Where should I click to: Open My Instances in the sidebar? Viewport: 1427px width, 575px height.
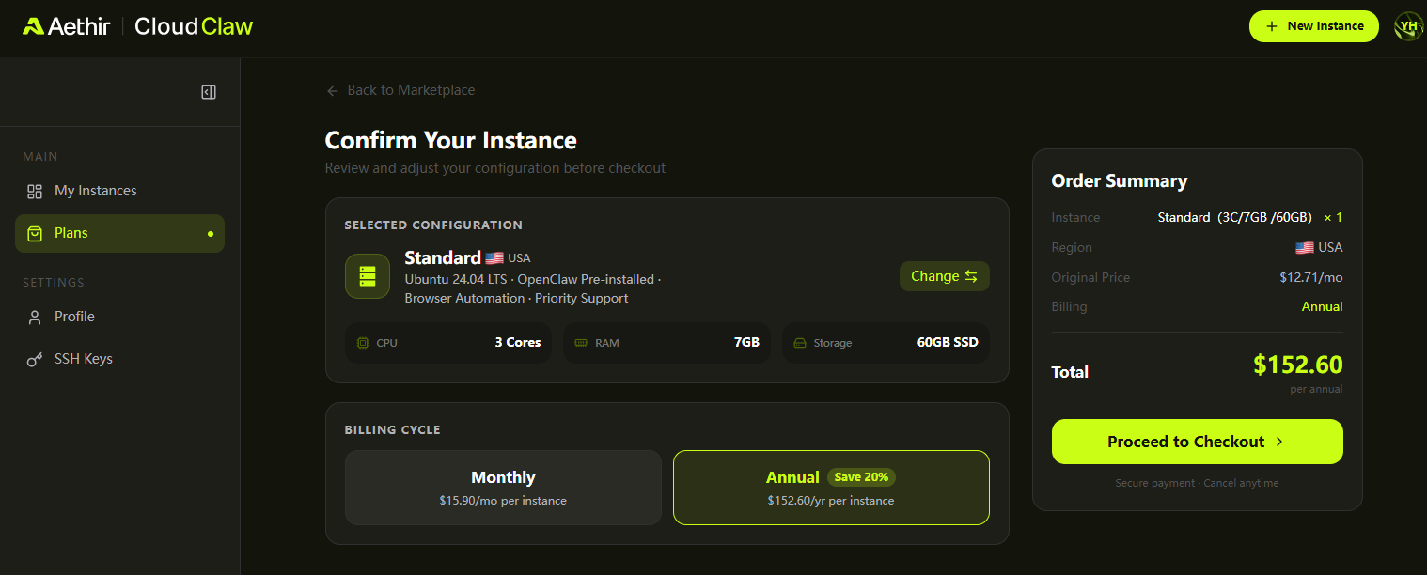click(95, 192)
